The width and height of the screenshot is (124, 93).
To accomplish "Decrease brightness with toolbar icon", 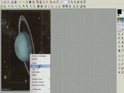I will 9,6.
